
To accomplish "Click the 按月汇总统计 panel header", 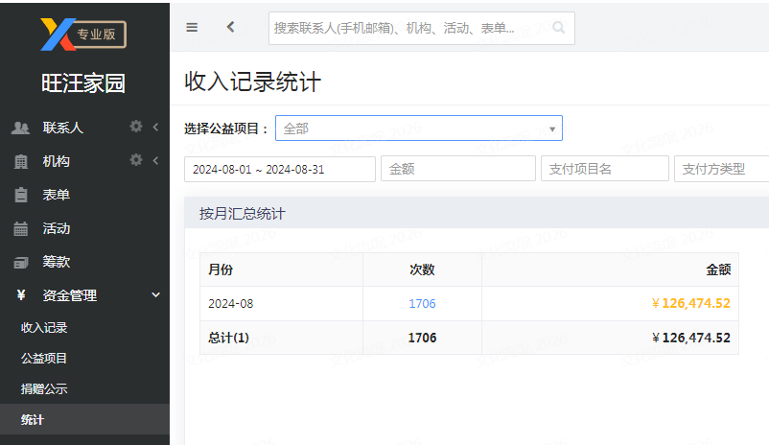I will point(477,214).
